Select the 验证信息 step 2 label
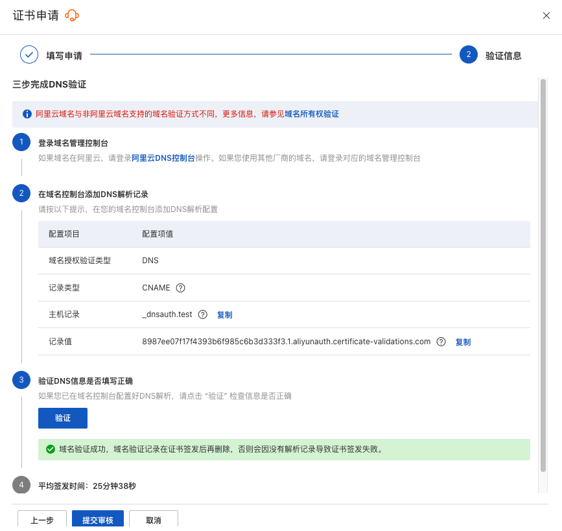 click(x=503, y=56)
